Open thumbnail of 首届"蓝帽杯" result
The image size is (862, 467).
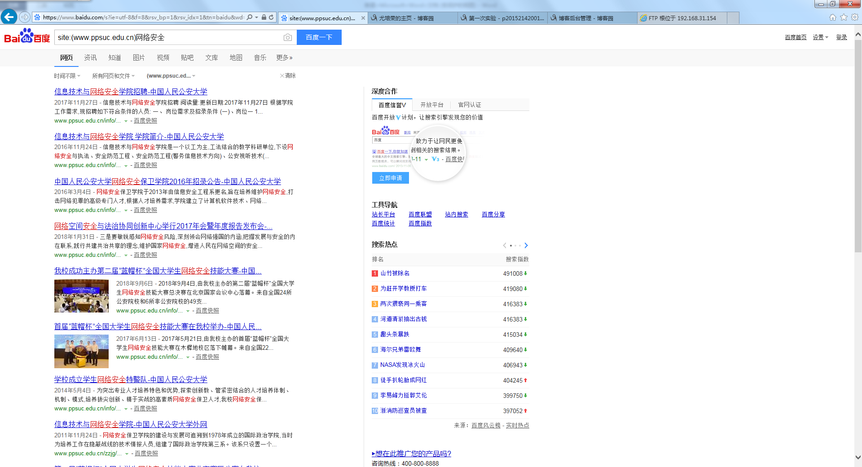(81, 351)
